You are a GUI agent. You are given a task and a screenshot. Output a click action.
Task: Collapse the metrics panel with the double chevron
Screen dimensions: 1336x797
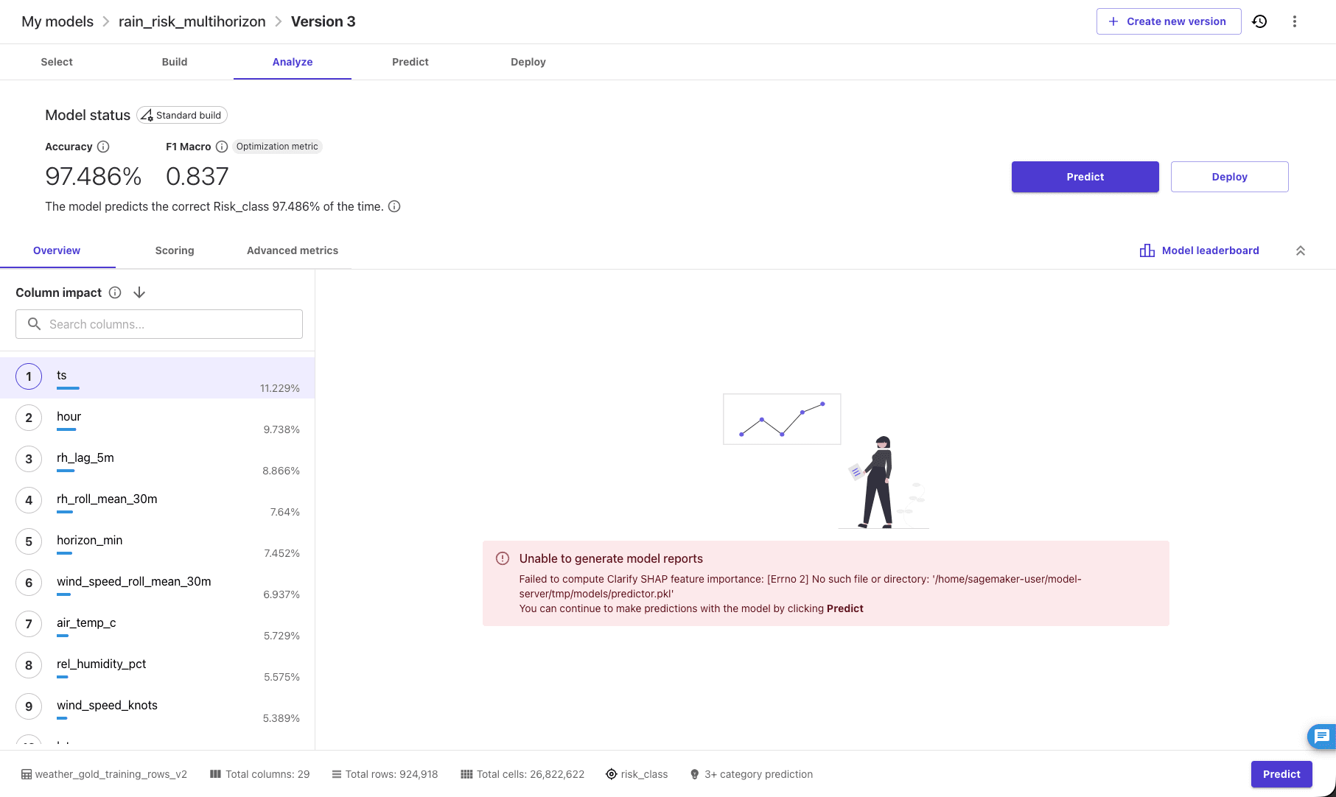pyautogui.click(x=1301, y=250)
